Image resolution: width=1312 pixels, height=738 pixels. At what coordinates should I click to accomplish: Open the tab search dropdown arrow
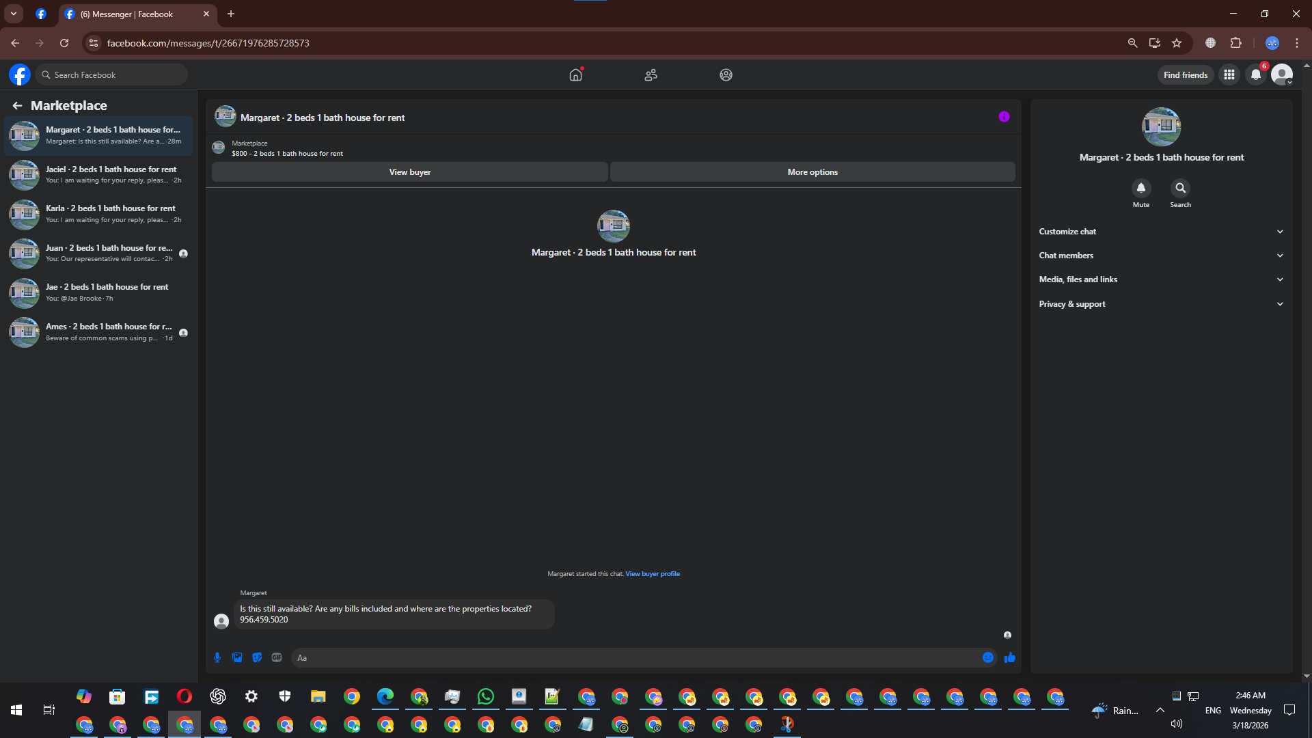pyautogui.click(x=14, y=14)
